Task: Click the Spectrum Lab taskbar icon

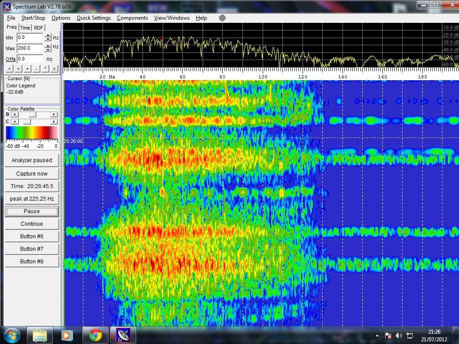Action: coord(123,335)
